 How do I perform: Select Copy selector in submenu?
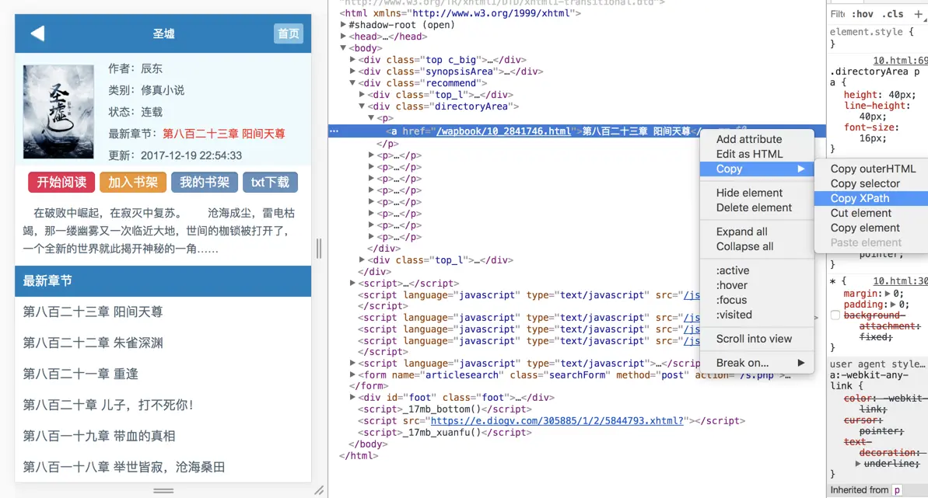pyautogui.click(x=865, y=183)
